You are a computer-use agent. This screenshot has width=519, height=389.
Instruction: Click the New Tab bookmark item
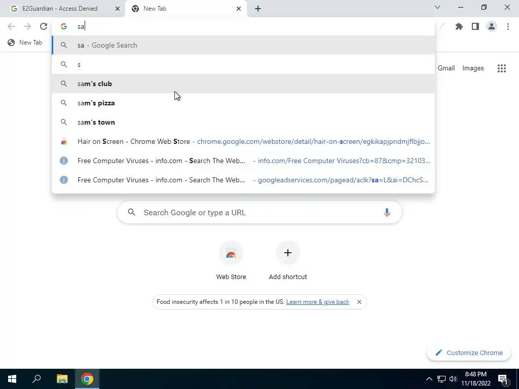(x=25, y=43)
